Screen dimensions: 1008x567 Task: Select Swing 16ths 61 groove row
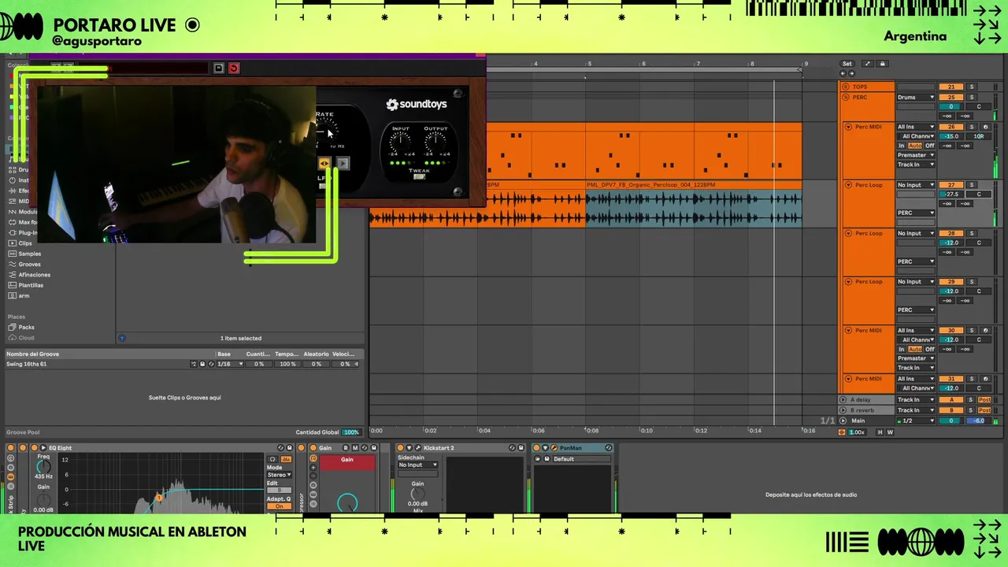click(183, 364)
